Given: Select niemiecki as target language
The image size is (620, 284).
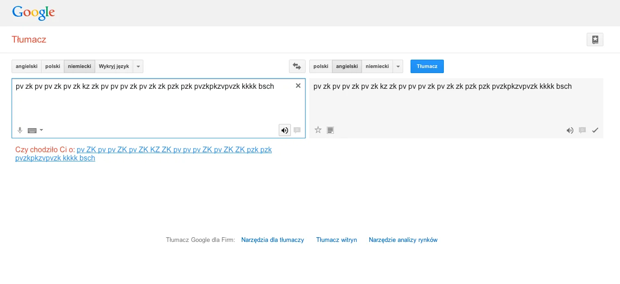Looking at the screenshot, I should point(377,66).
